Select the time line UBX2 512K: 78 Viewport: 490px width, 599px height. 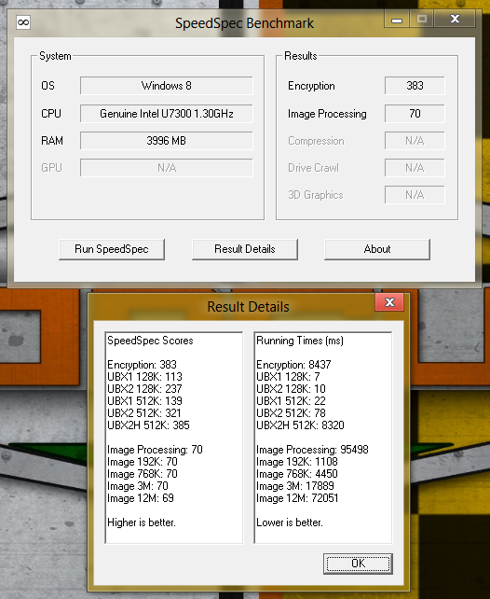[291, 413]
